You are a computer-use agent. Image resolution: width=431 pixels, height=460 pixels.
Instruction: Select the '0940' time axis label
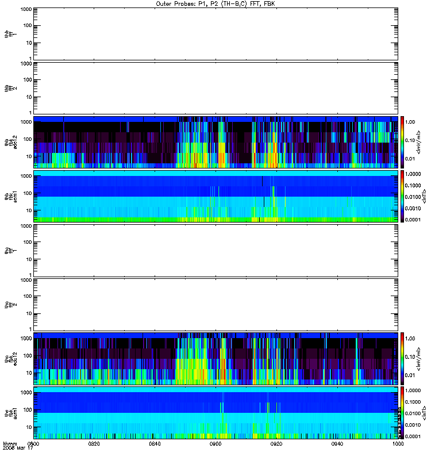click(337, 444)
